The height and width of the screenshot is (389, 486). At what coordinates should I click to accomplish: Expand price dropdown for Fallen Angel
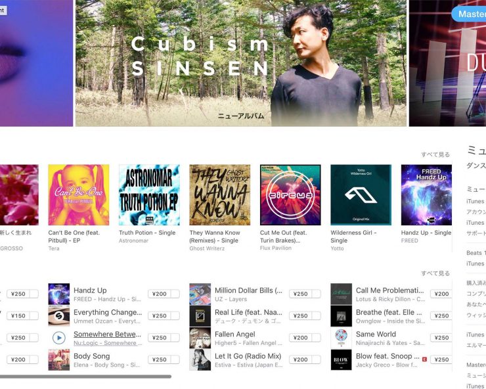pos(316,338)
